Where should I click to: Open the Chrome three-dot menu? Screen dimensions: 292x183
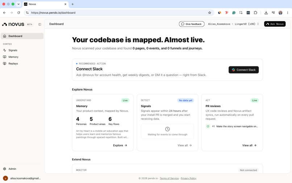click(x=288, y=13)
